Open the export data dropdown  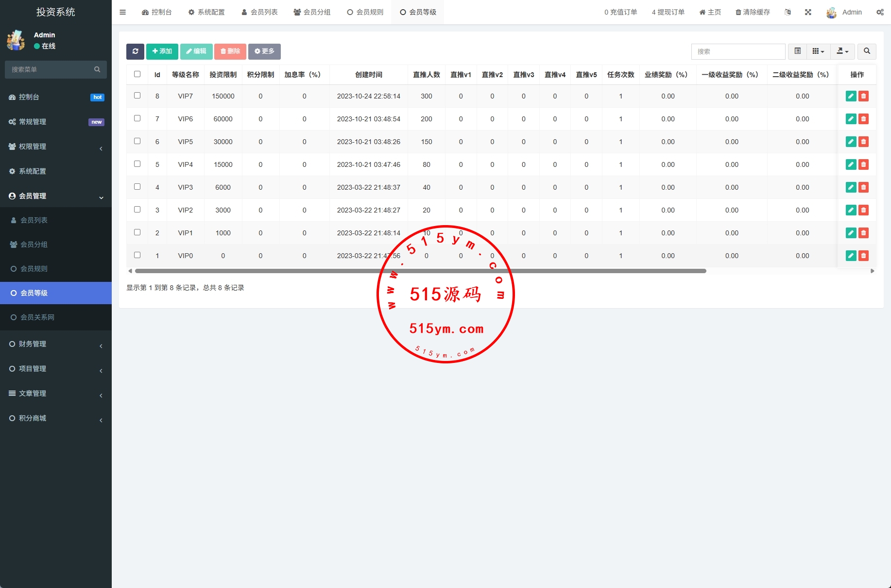842,51
